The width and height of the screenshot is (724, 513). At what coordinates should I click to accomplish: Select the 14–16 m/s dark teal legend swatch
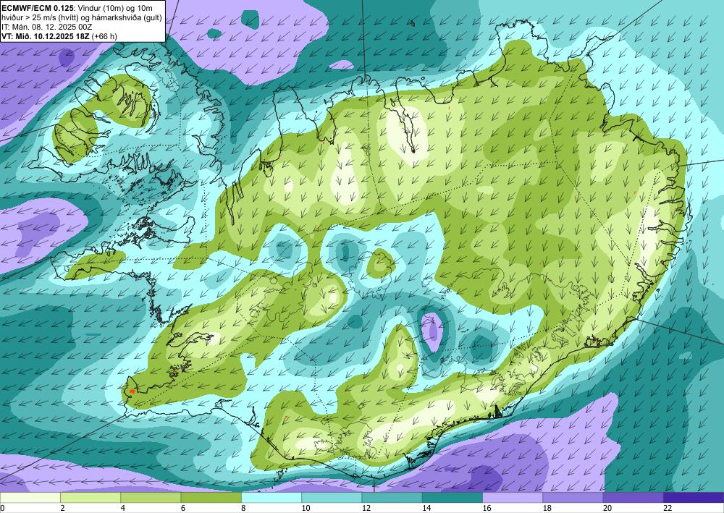pyautogui.click(x=452, y=498)
